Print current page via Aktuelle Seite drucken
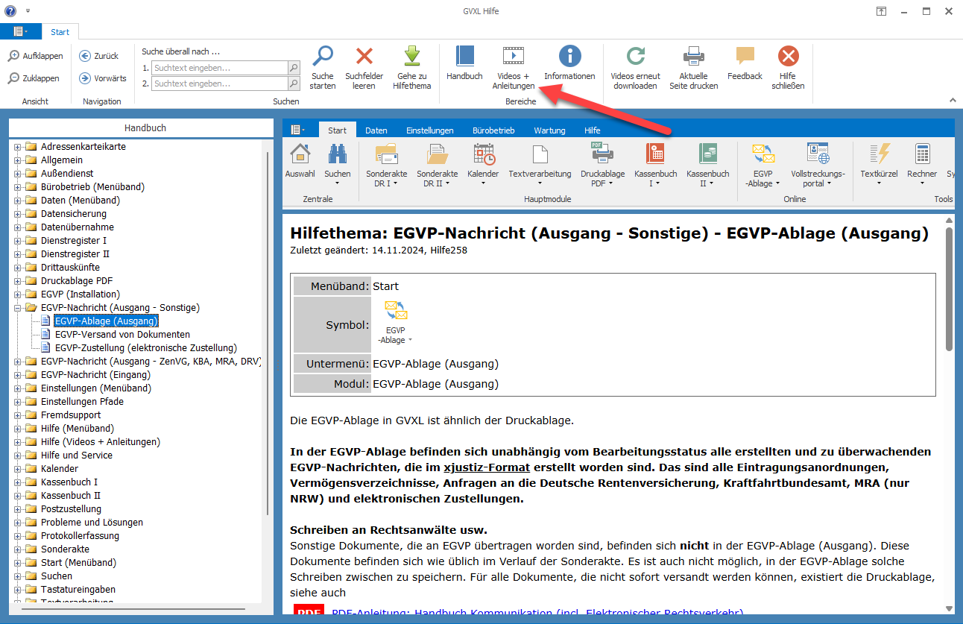The width and height of the screenshot is (963, 624). (x=694, y=67)
